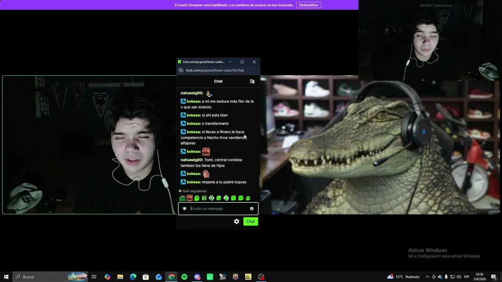502x282 pixels.
Task: Click the Kick favicon in the popout title bar
Action: pos(180,62)
